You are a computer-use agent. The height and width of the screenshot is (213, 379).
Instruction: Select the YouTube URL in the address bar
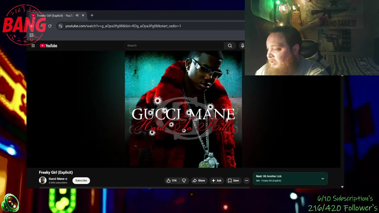pyautogui.click(x=123, y=26)
